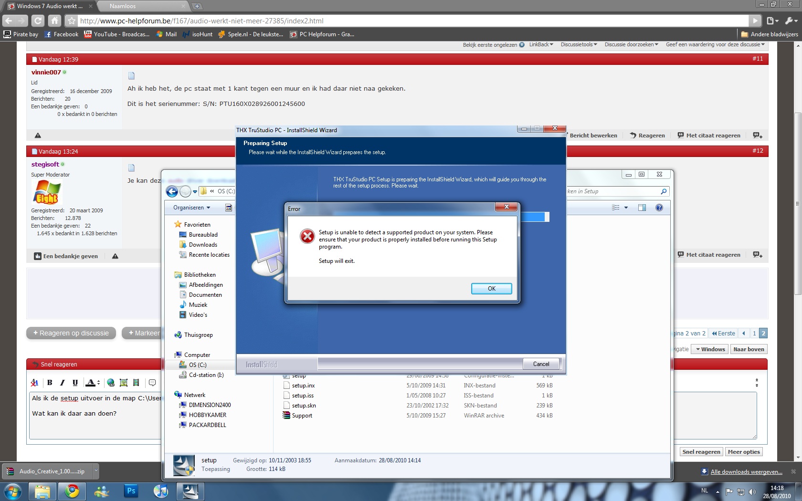Click Meer opties button
Viewport: 802px width, 501px height.
coord(744,452)
